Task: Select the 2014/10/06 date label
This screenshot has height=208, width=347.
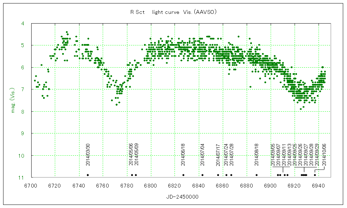Action: (x=324, y=154)
